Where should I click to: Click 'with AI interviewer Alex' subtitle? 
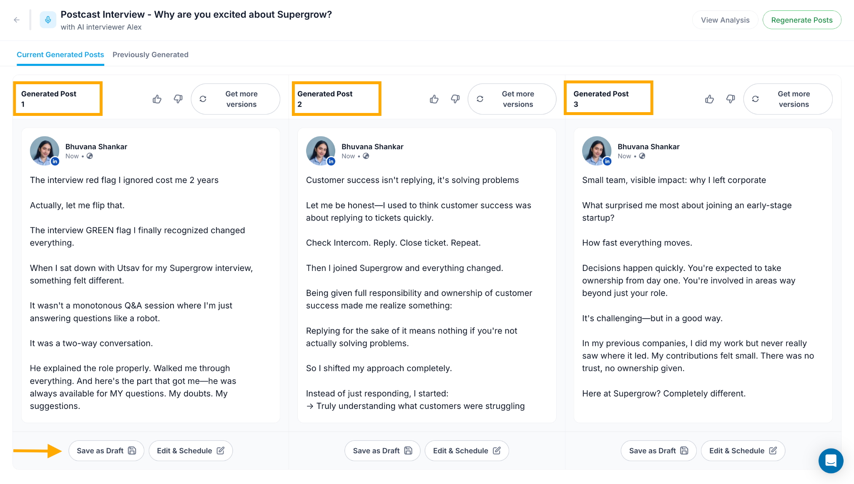click(101, 27)
